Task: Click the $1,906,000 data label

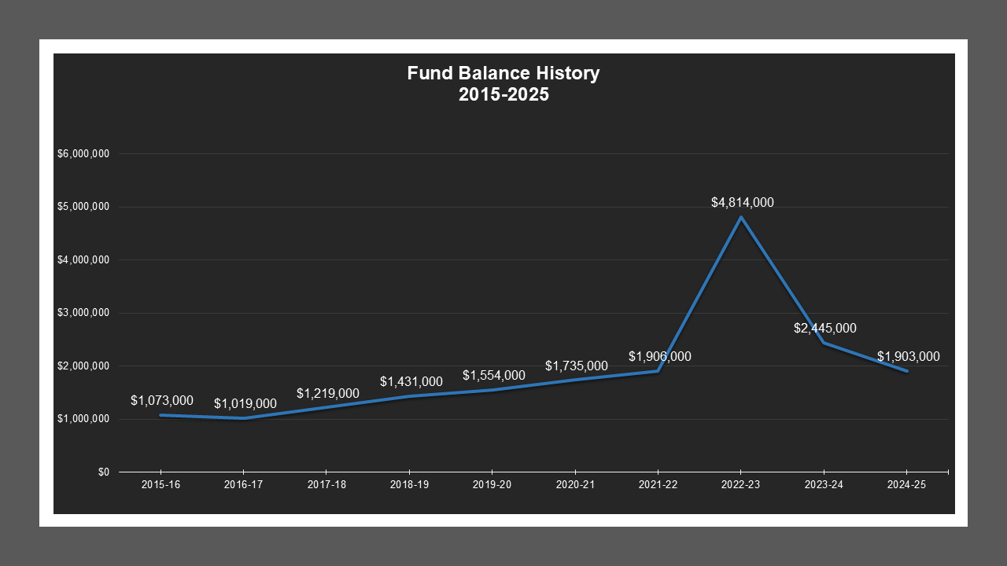Action: pos(659,357)
